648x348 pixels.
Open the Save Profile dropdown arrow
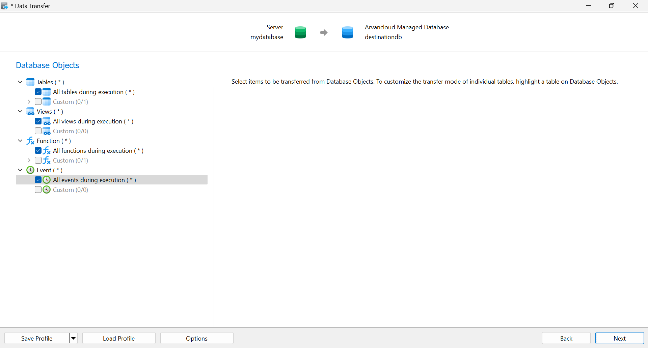pyautogui.click(x=73, y=338)
